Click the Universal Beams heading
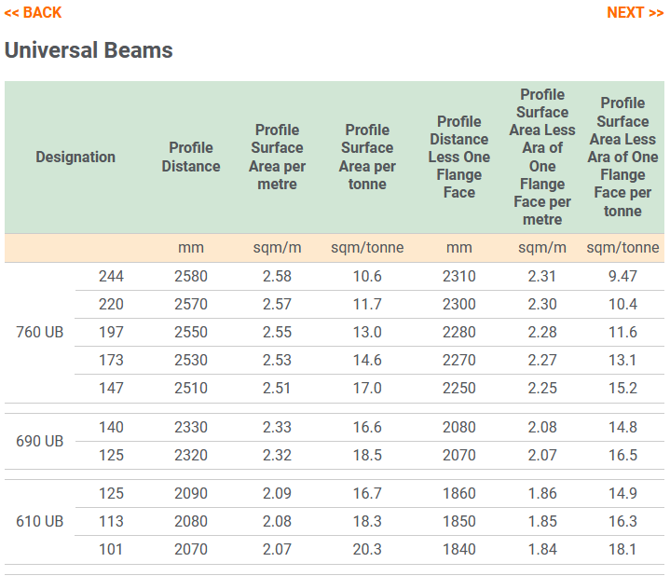The width and height of the screenshot is (670, 576). point(89,50)
